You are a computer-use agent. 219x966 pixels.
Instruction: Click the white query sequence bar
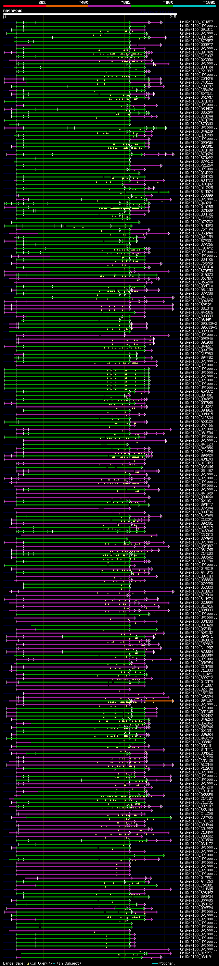(90, 14)
